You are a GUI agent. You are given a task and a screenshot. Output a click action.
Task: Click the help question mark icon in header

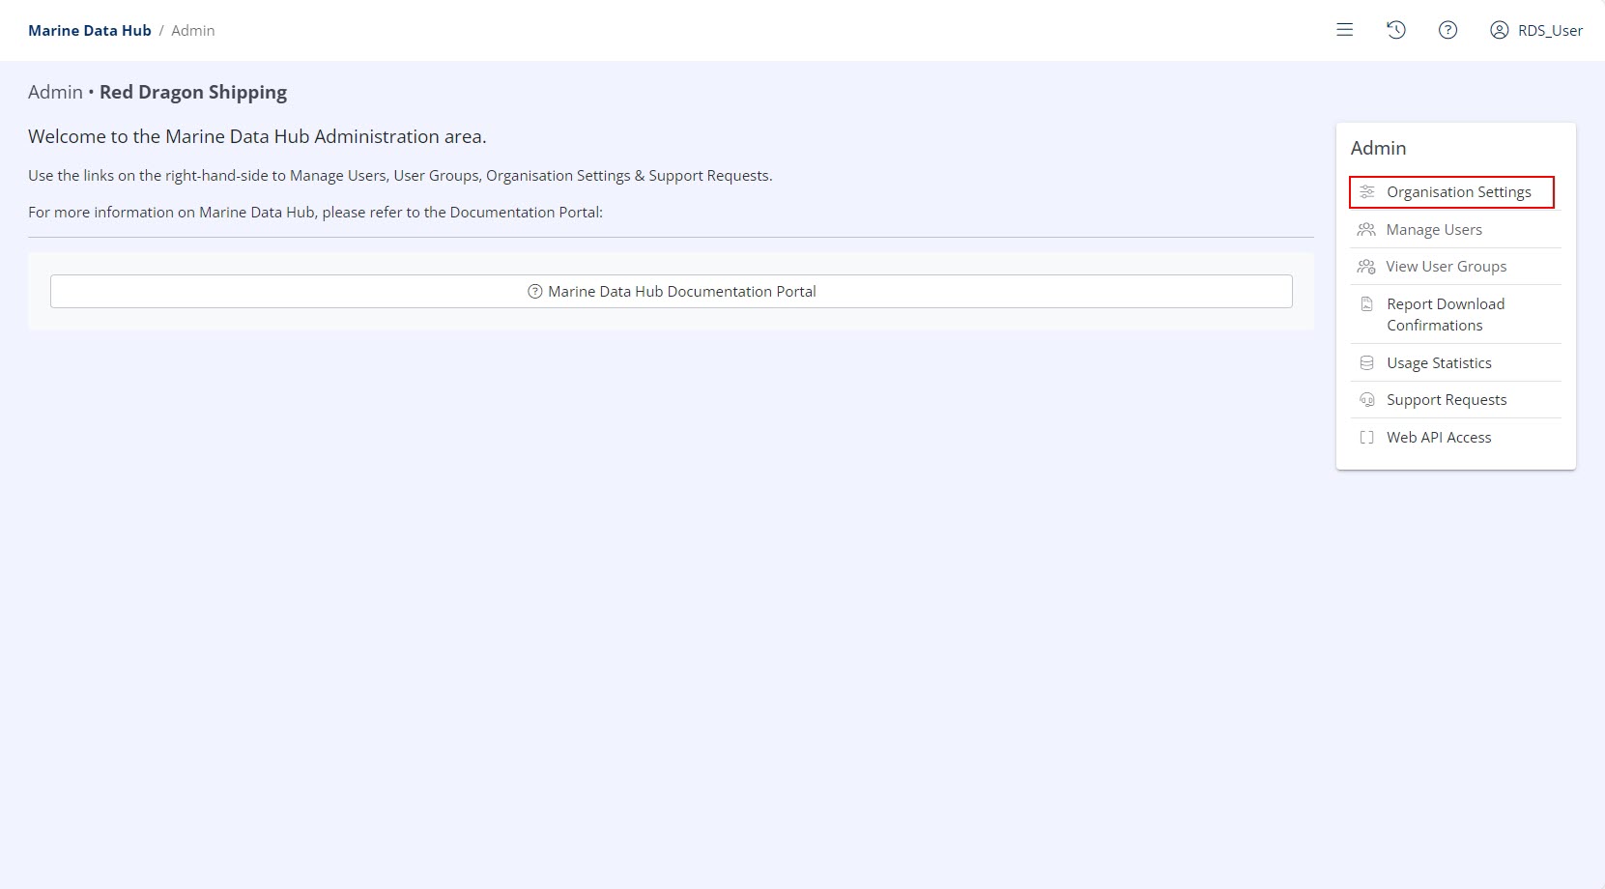pyautogui.click(x=1447, y=30)
